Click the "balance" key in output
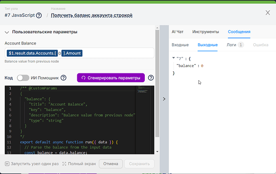The image size is (276, 174). 186,66
